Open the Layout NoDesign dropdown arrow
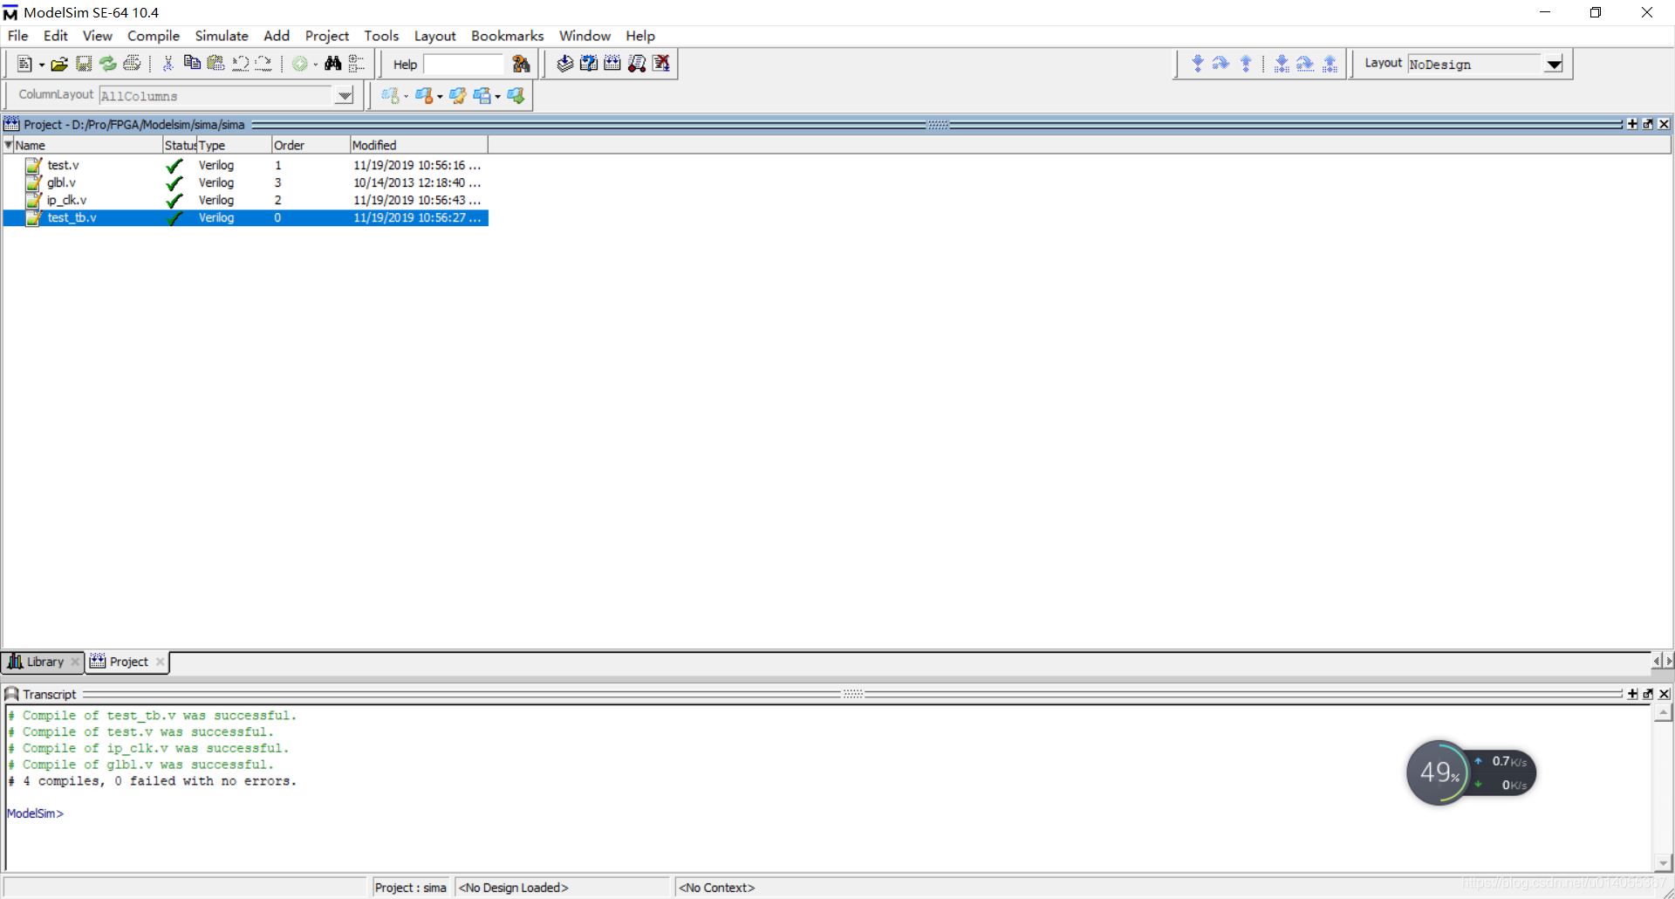Viewport: 1675px width, 899px height. click(1554, 65)
